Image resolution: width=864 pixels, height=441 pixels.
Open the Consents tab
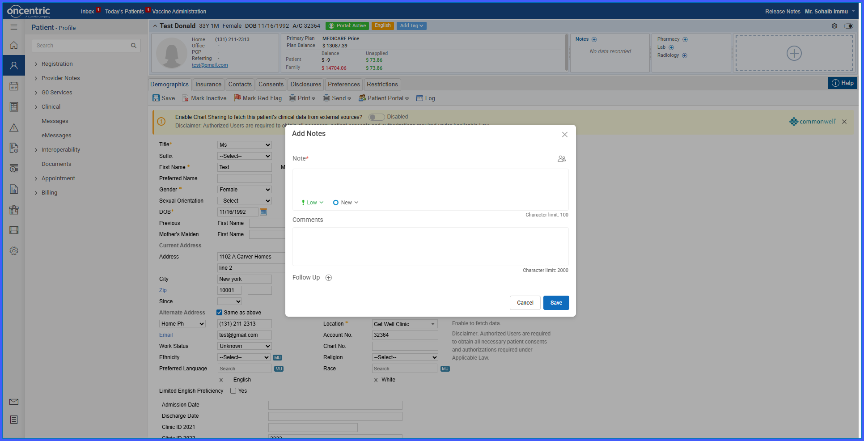click(x=271, y=85)
